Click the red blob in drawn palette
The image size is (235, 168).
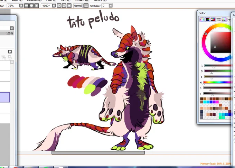pyautogui.click(x=73, y=81)
